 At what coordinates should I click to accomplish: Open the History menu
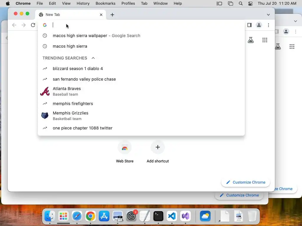[x=83, y=4]
